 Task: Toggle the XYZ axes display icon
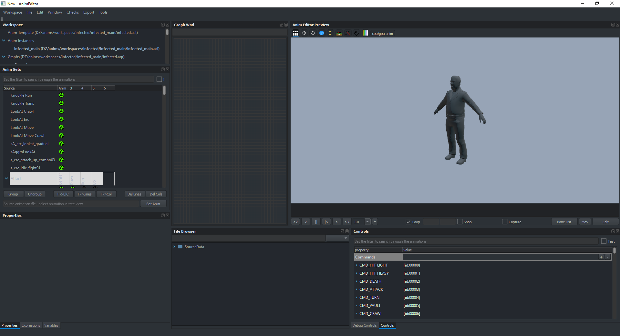348,33
